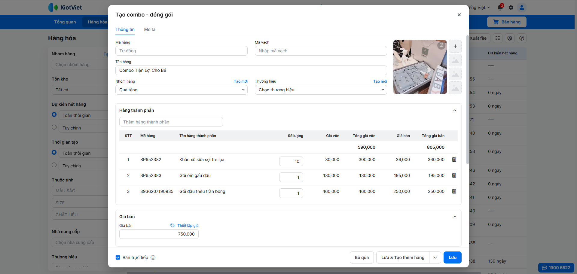The width and height of the screenshot is (577, 274).
Task: Click the add image plus button
Action: point(455,46)
